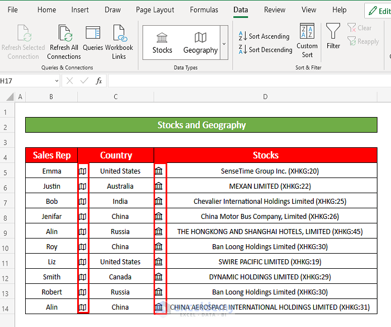The height and width of the screenshot is (327, 391).
Task: Select column D header
Action: (266, 97)
